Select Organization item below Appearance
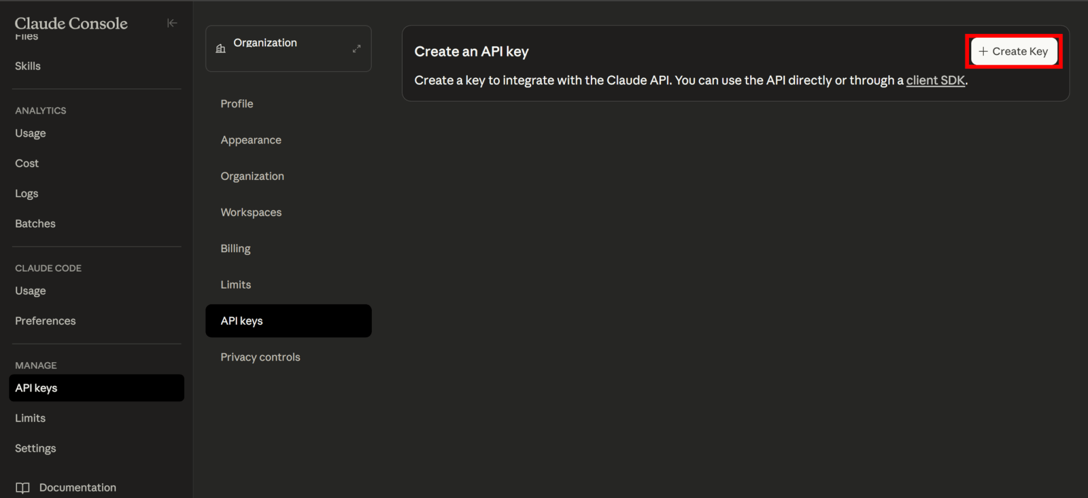1088x498 pixels. 252,176
